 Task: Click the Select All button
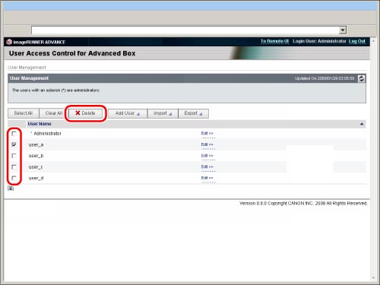coord(24,113)
